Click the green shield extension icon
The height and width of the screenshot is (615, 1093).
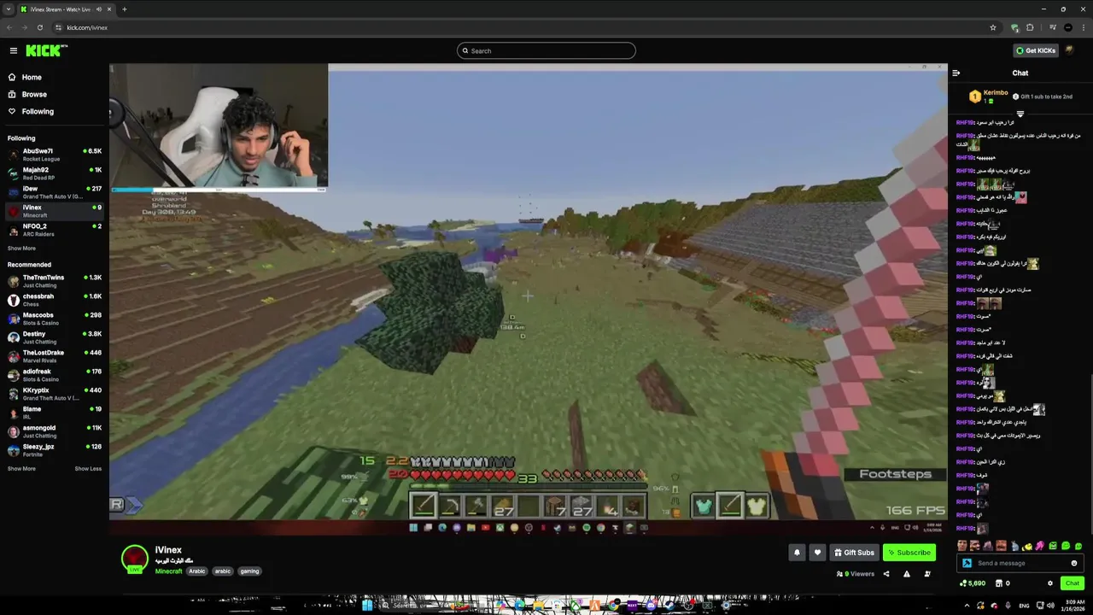[1014, 27]
